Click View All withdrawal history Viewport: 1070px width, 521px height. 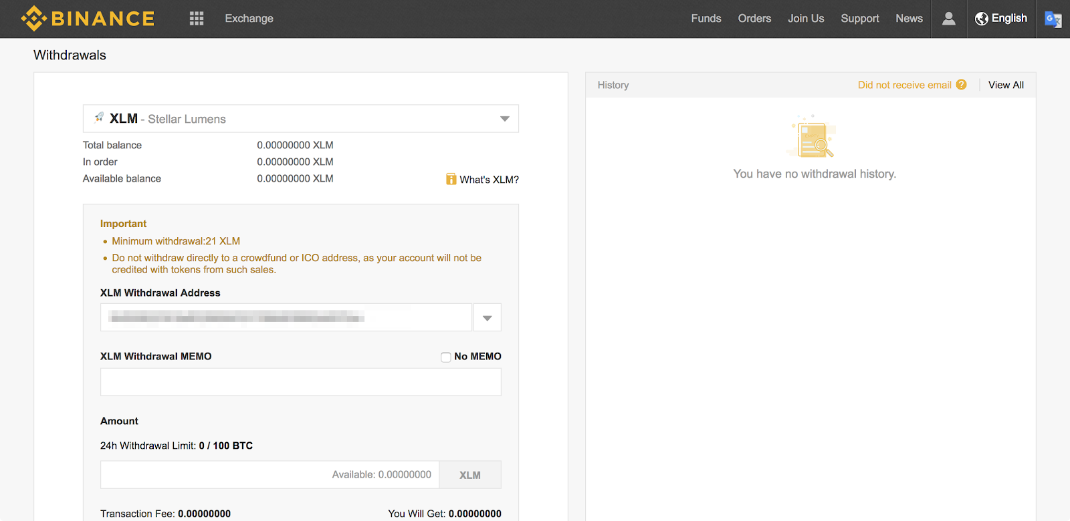tap(1006, 85)
